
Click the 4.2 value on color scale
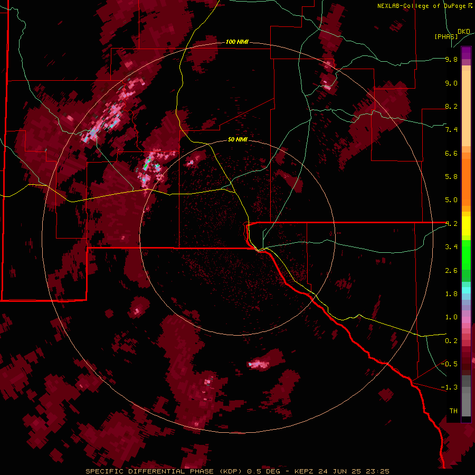point(451,224)
